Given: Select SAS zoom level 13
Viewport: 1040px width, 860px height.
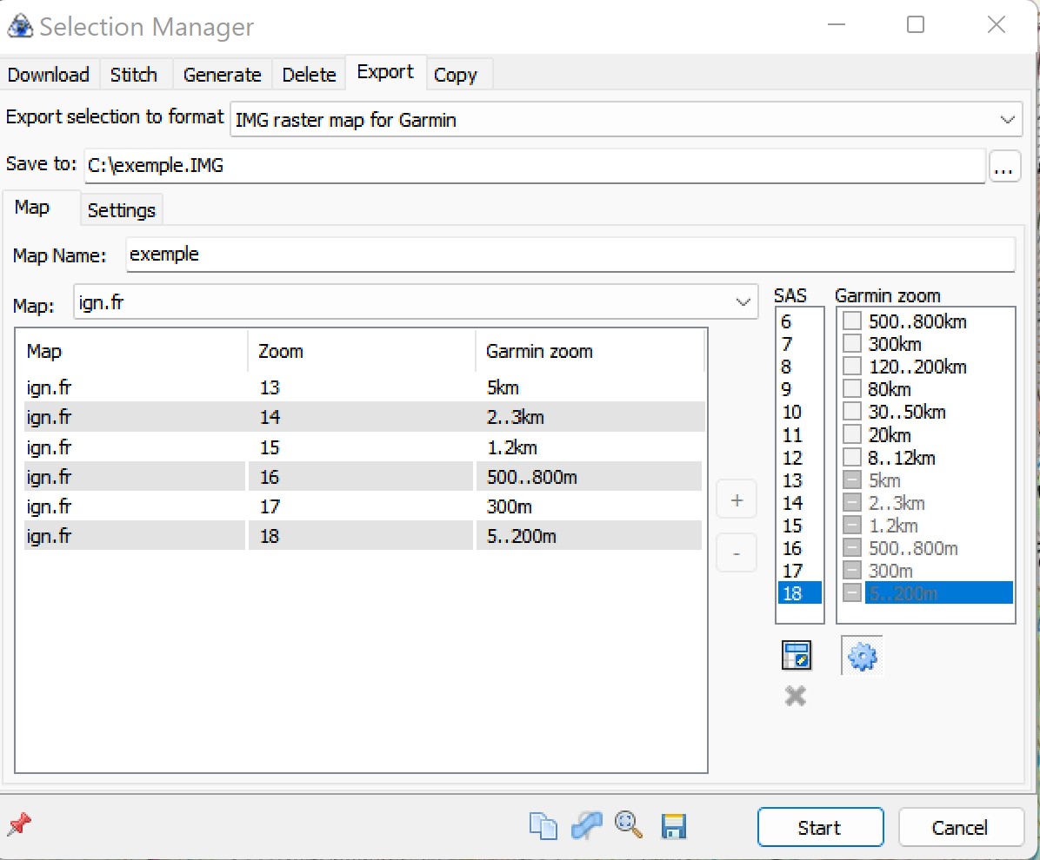Looking at the screenshot, I should pos(799,480).
